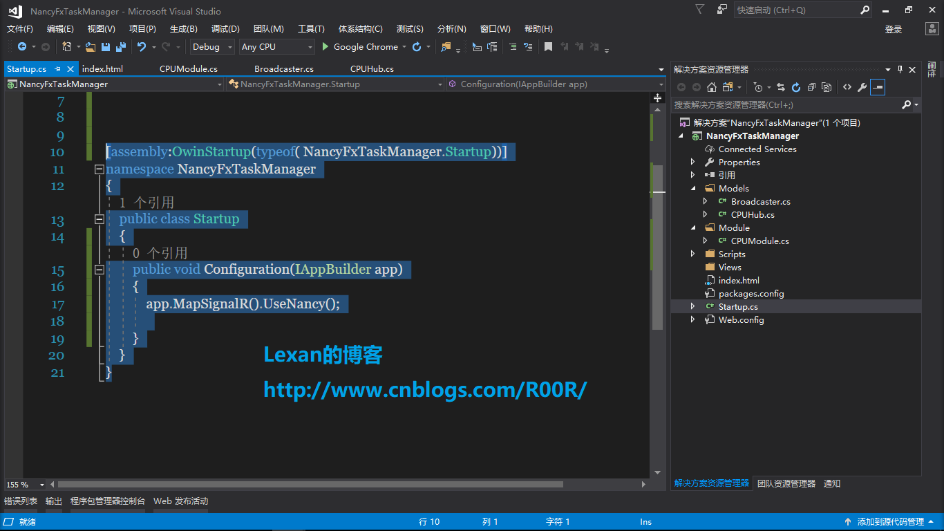Click the Navigate Backward arrow in the toolbar
944x531 pixels.
22,47
